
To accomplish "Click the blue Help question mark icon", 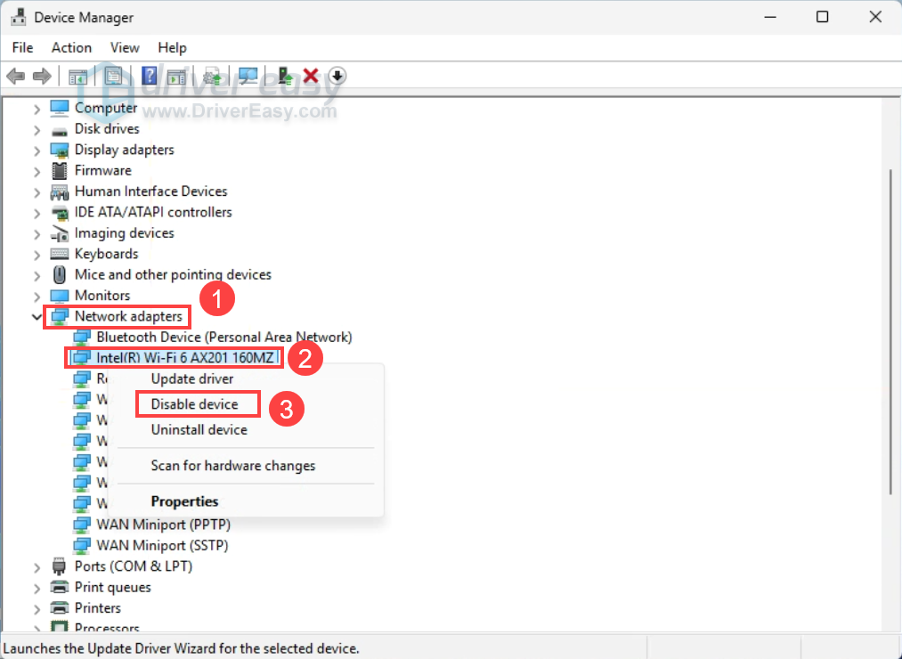I will 149,76.
